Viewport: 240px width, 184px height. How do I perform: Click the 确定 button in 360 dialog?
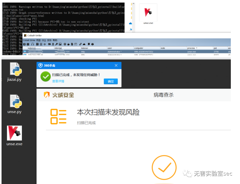(111, 81)
